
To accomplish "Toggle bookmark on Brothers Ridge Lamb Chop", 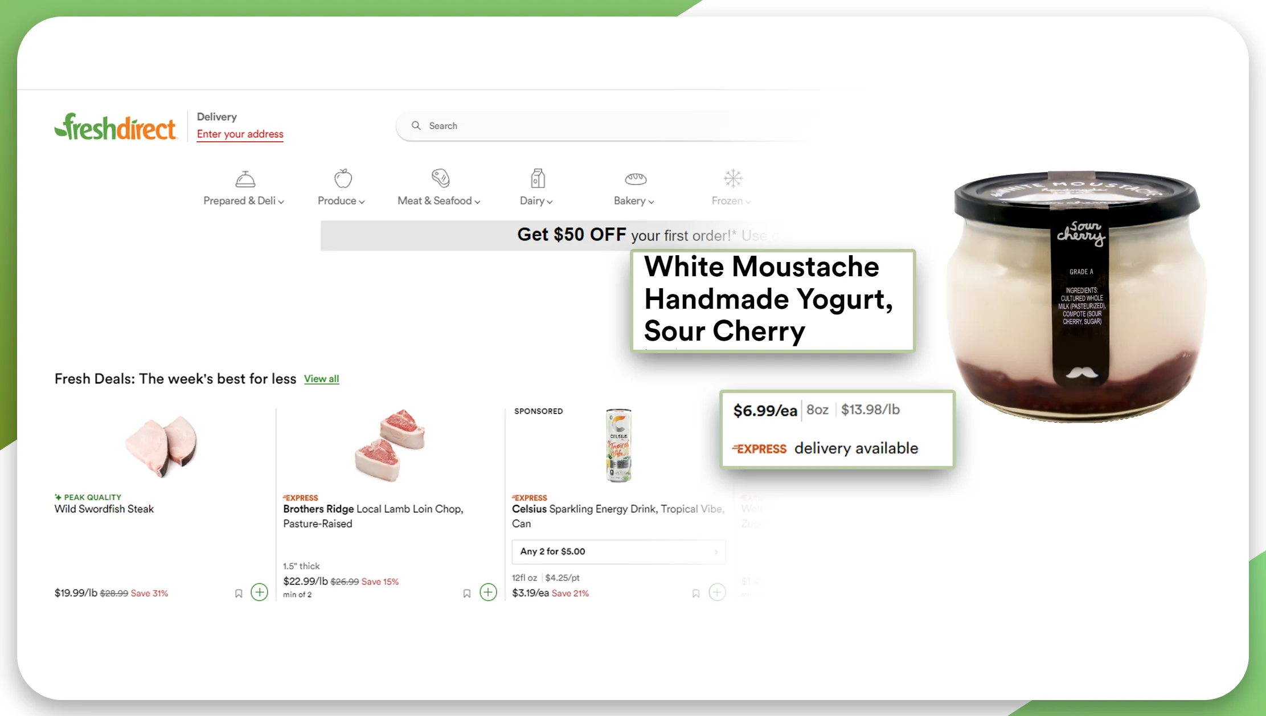I will pos(466,592).
